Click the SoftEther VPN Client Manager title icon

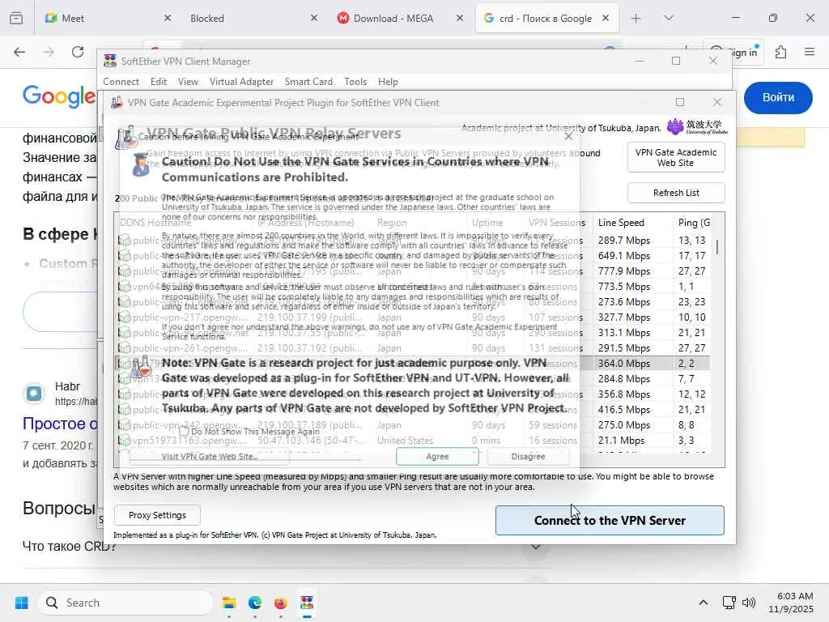pos(110,61)
